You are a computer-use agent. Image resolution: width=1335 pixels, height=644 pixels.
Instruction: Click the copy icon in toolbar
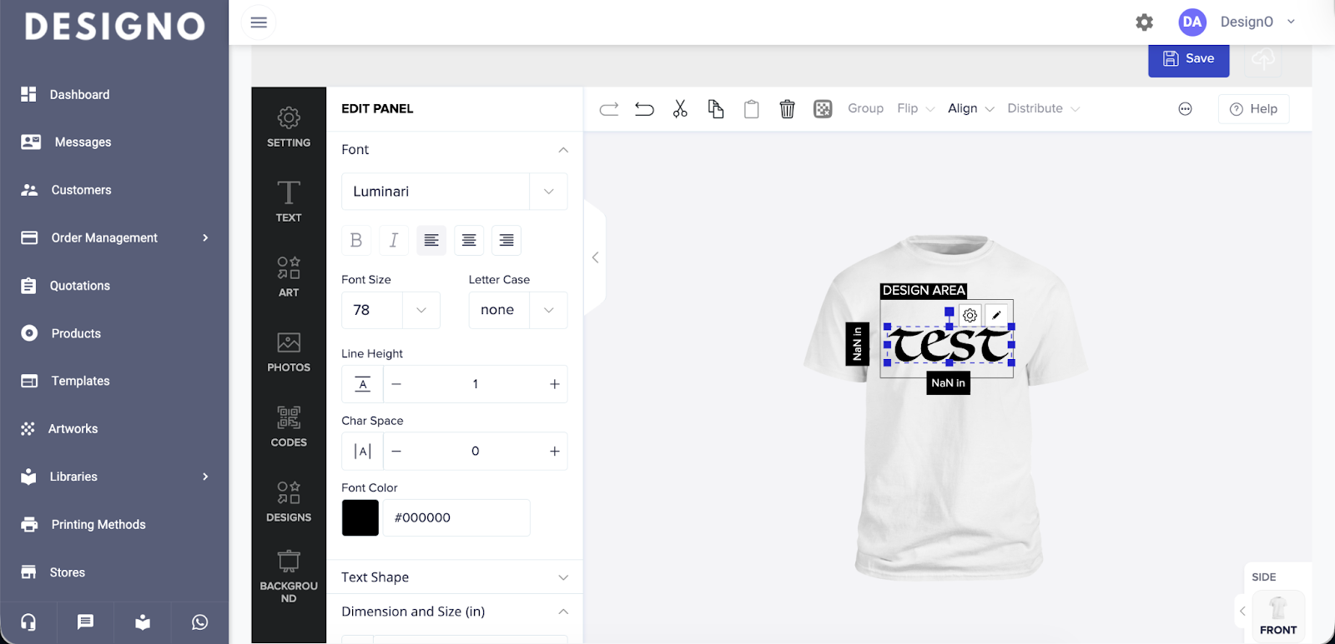pos(715,109)
